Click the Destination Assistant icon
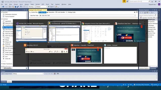161x90 pixels. click(4, 14)
